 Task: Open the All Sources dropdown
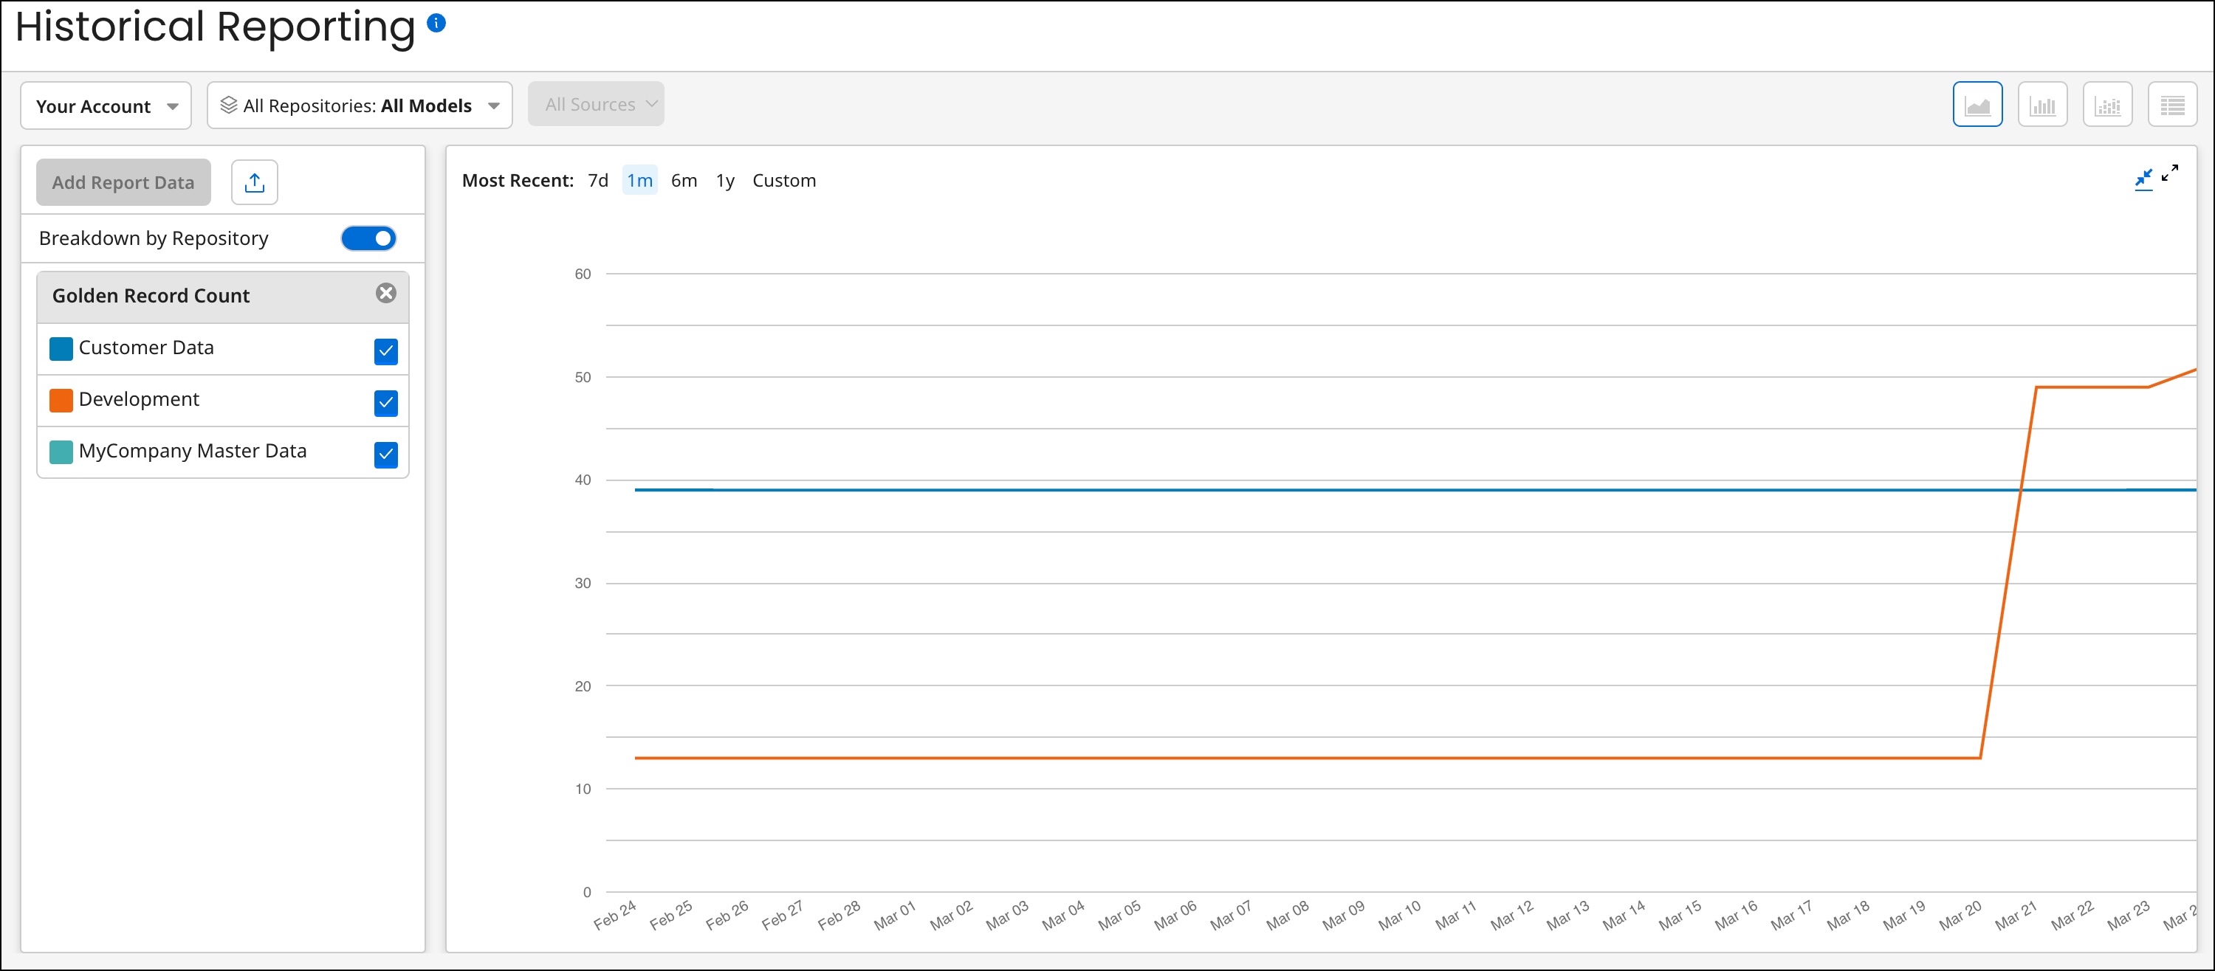click(x=596, y=105)
